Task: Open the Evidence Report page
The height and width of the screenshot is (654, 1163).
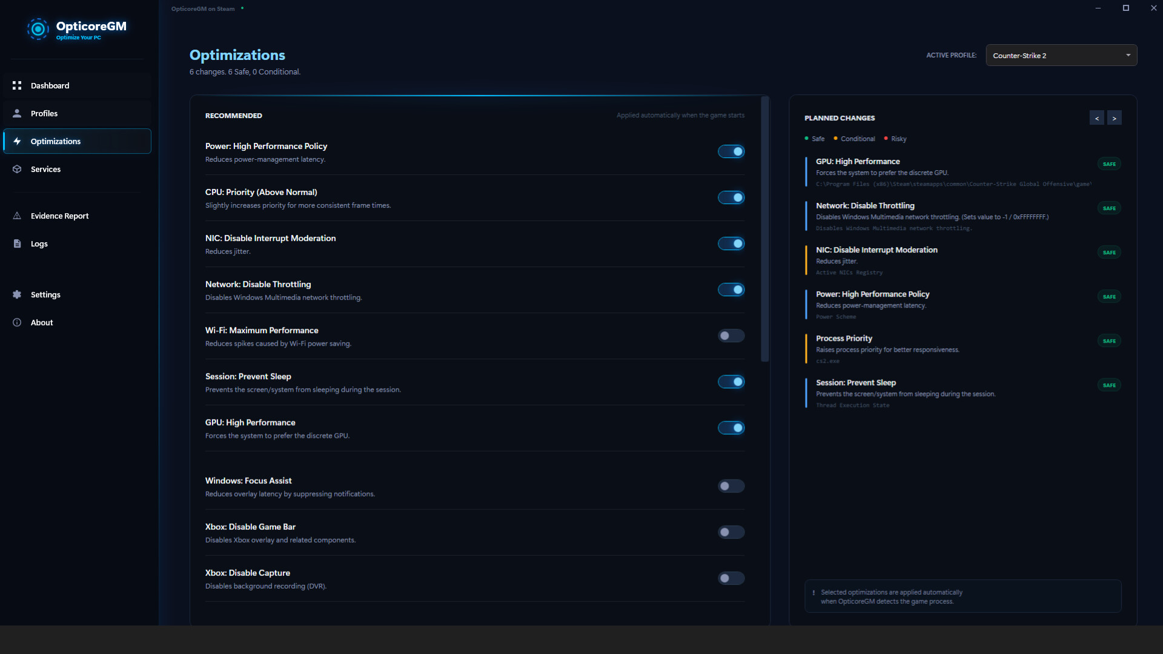Action: 59,216
